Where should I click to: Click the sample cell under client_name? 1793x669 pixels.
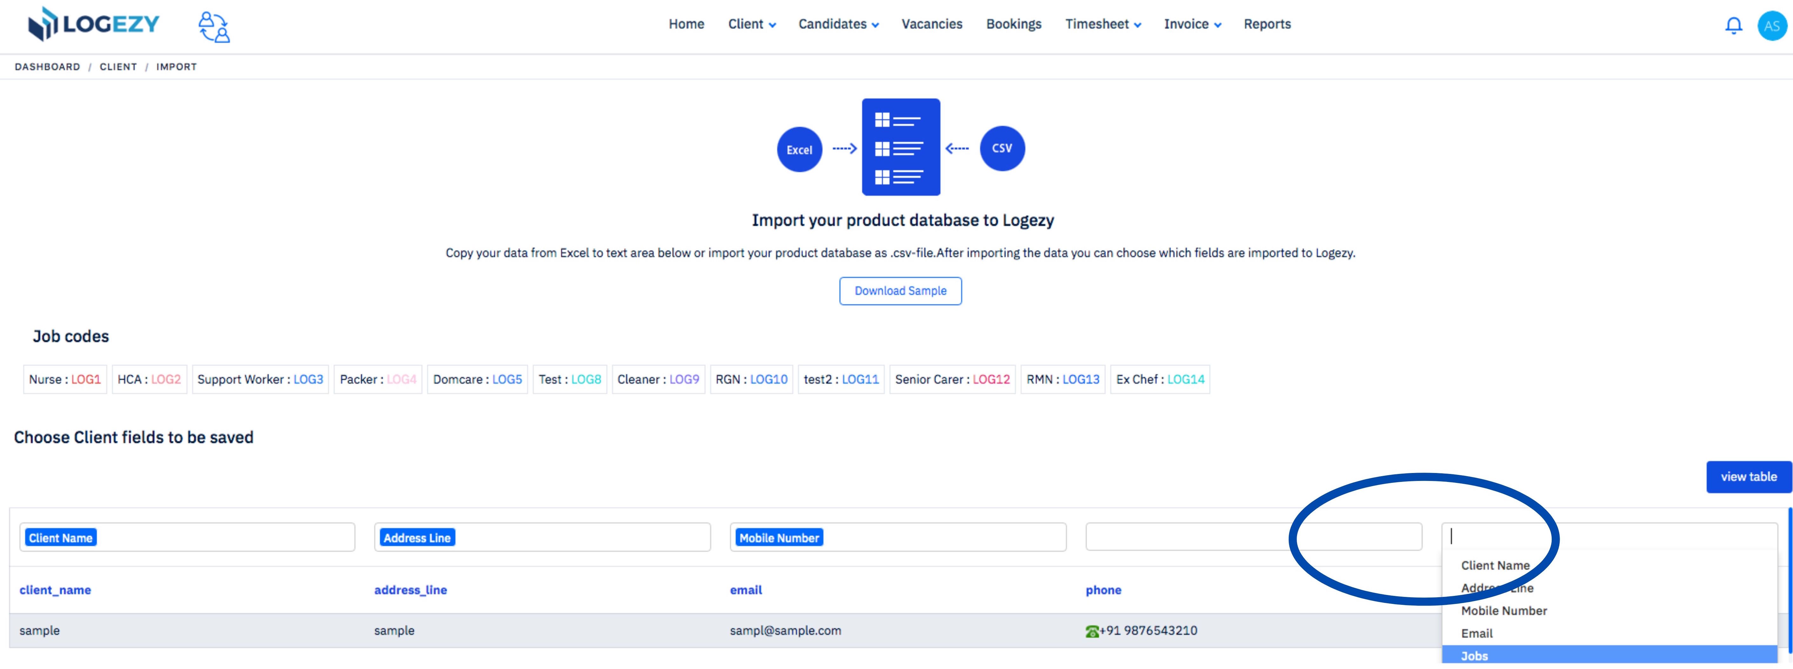(40, 631)
